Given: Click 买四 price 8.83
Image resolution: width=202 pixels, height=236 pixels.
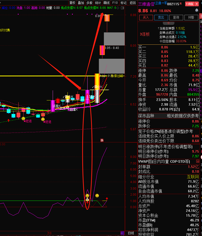Looking at the screenshot, I should [x=165, y=61].
